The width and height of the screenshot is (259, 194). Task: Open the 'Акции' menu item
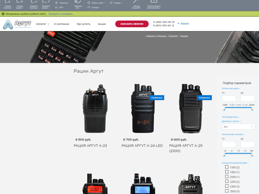[x=102, y=24]
